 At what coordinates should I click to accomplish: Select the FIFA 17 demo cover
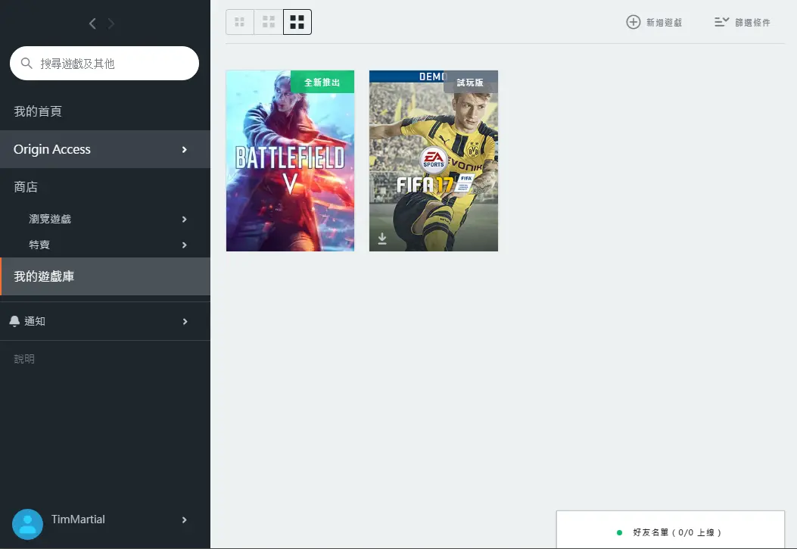pos(434,161)
